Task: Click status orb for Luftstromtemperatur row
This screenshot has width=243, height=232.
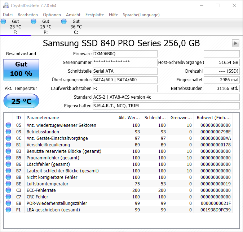Action: click(8, 184)
